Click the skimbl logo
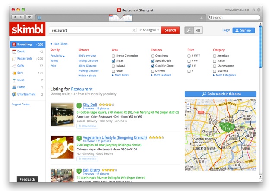The height and width of the screenshot is (191, 272). [x=27, y=29]
